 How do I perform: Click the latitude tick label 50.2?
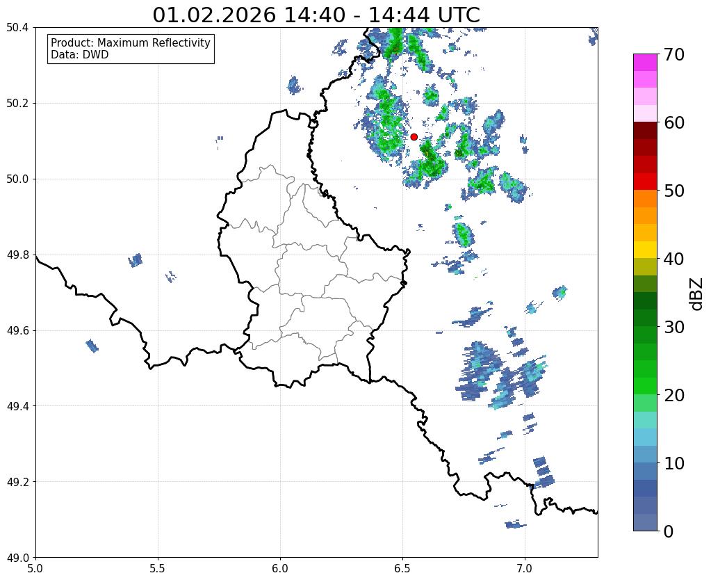[x=17, y=104]
